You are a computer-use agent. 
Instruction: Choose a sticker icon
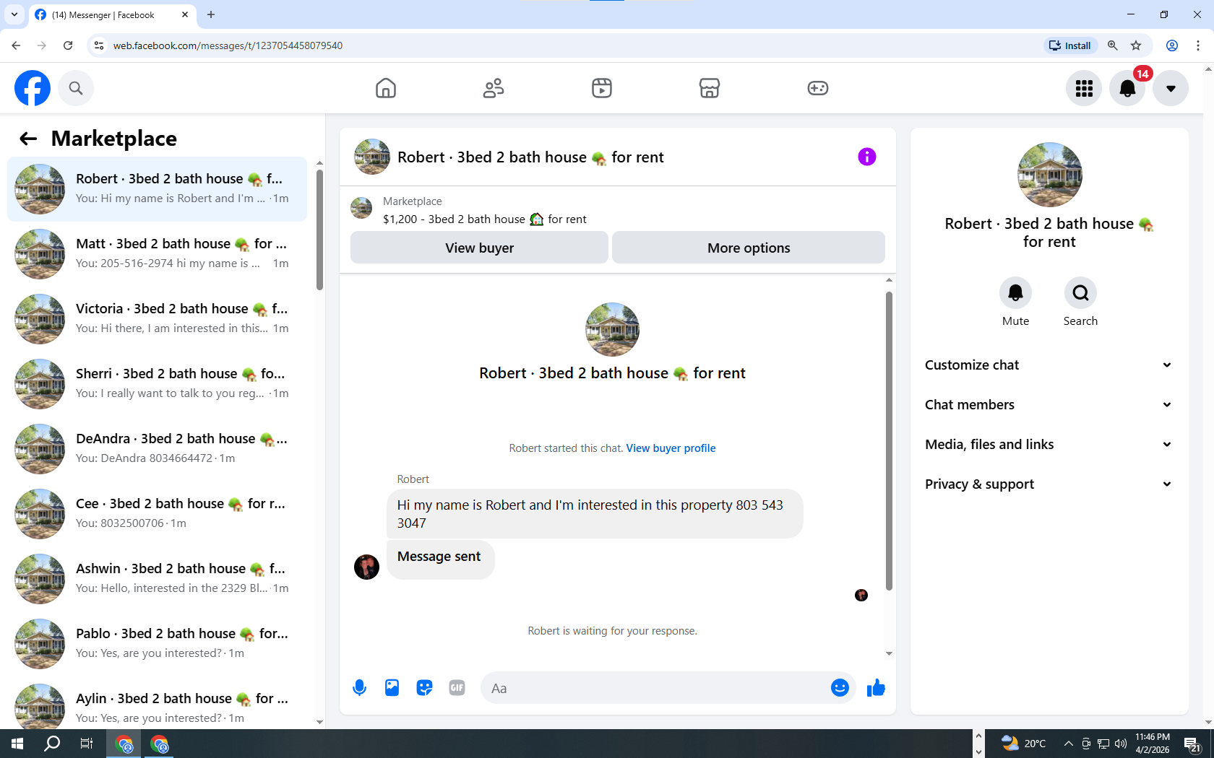pyautogui.click(x=424, y=688)
